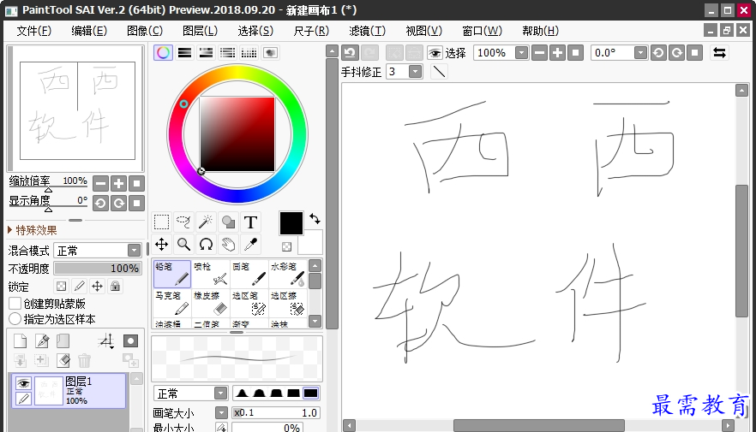Viewport: 756px width, 432px height.
Task: Toggle selection visibility eye beside 选择
Action: [435, 52]
